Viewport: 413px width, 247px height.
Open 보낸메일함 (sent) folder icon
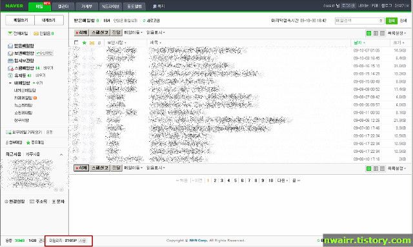coord(10,53)
